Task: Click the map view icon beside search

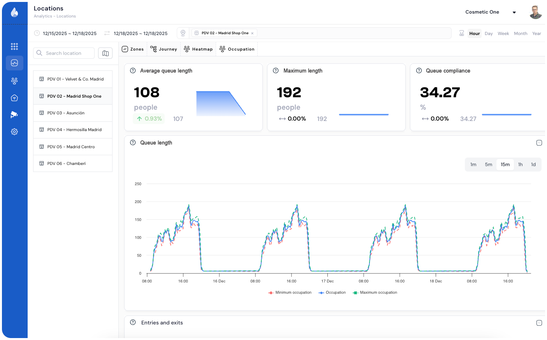Action: click(105, 53)
